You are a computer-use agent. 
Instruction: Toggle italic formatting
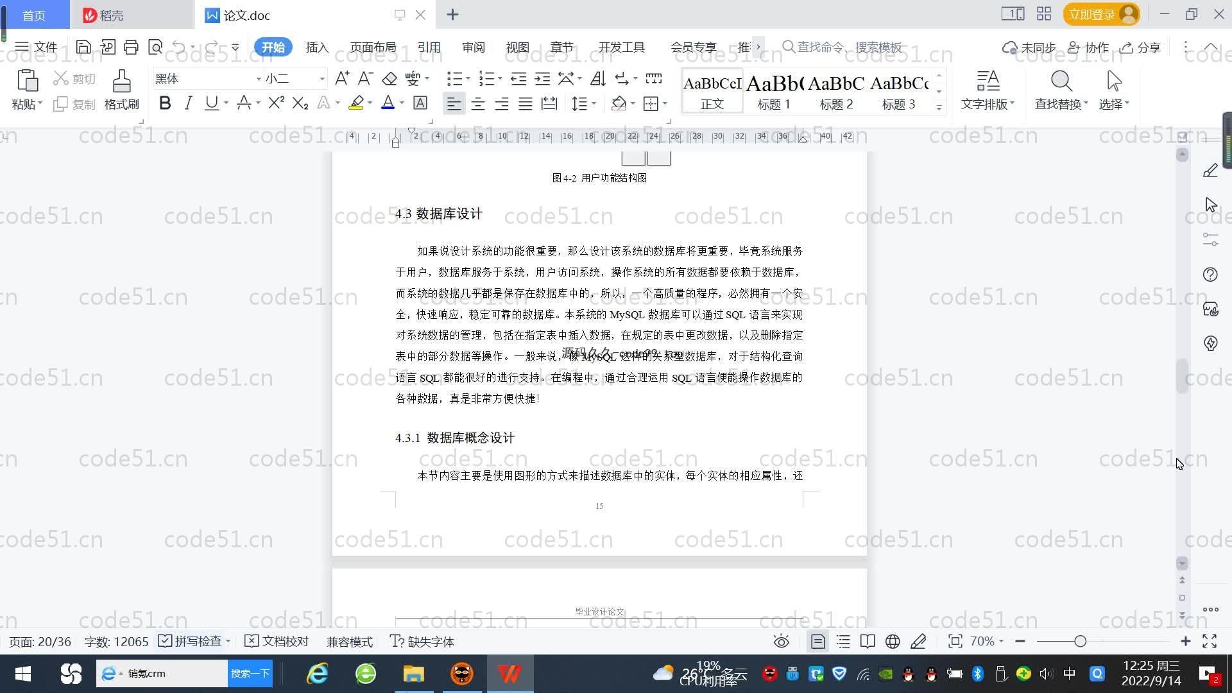click(x=188, y=103)
